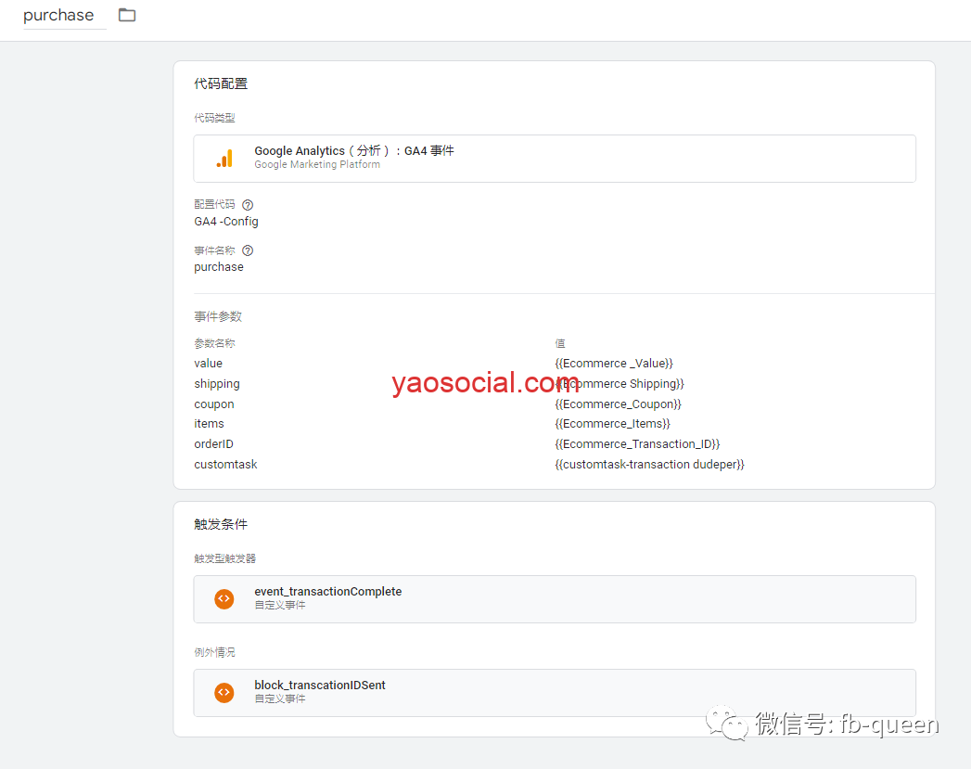This screenshot has height=769, width=971.
Task: Select the GA4 -Config configuration value
Action: [x=226, y=222]
